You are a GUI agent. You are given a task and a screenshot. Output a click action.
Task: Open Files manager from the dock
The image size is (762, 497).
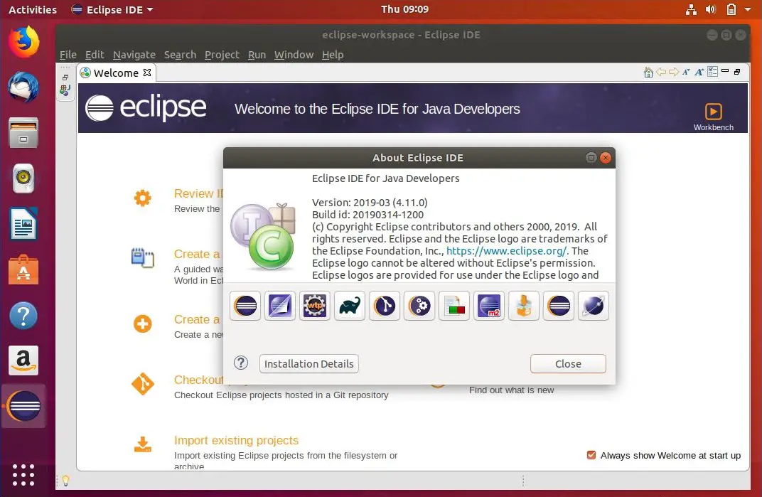pos(23,133)
